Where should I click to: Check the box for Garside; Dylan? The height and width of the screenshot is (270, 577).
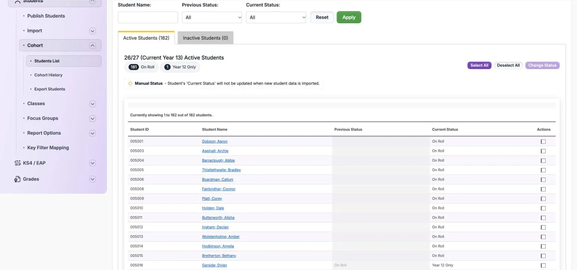click(x=543, y=266)
